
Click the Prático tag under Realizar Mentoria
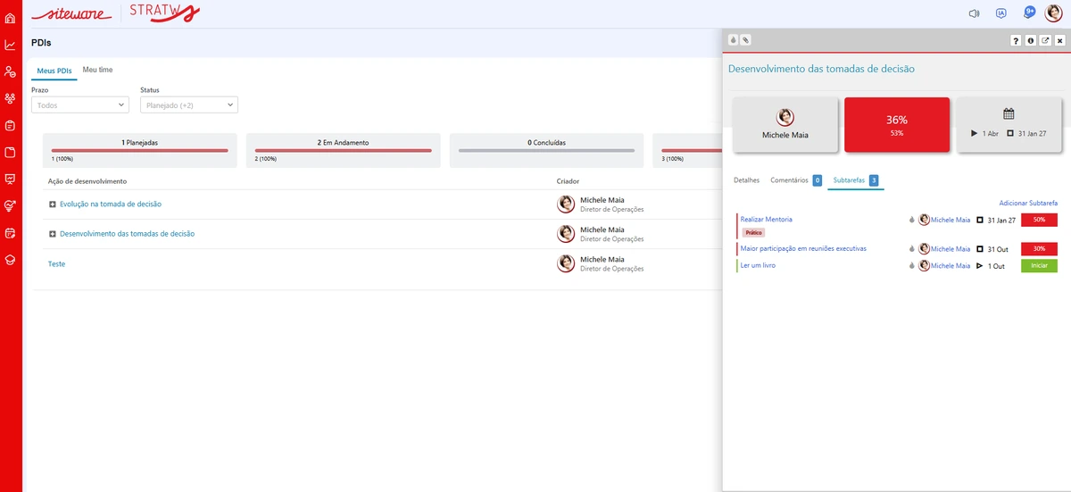click(x=754, y=232)
